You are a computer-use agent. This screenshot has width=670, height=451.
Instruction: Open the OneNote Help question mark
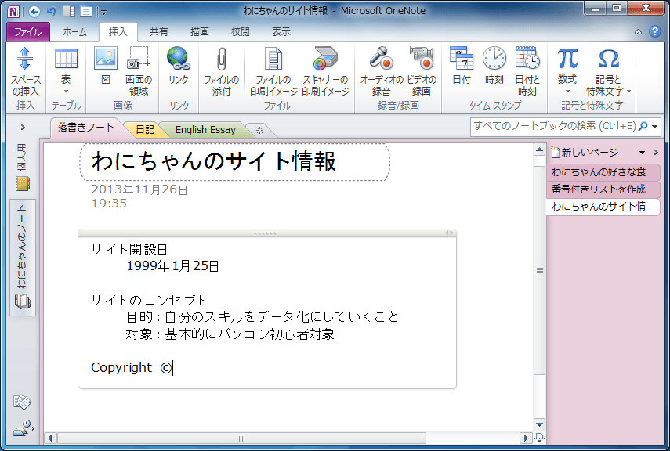654,31
